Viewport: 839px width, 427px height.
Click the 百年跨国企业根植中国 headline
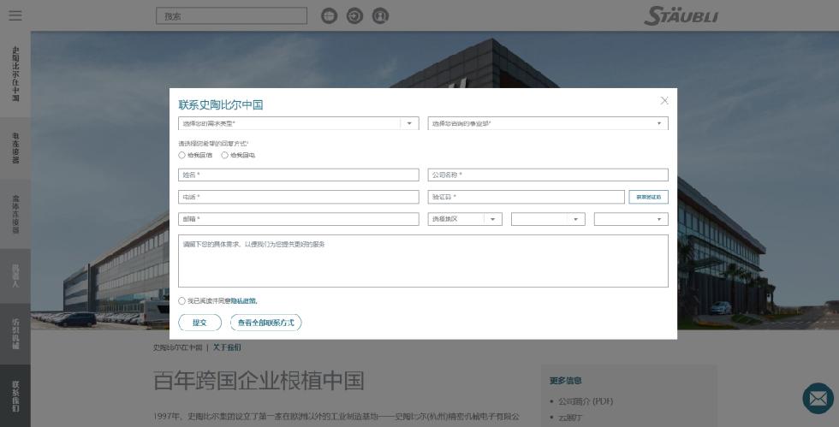tap(259, 381)
